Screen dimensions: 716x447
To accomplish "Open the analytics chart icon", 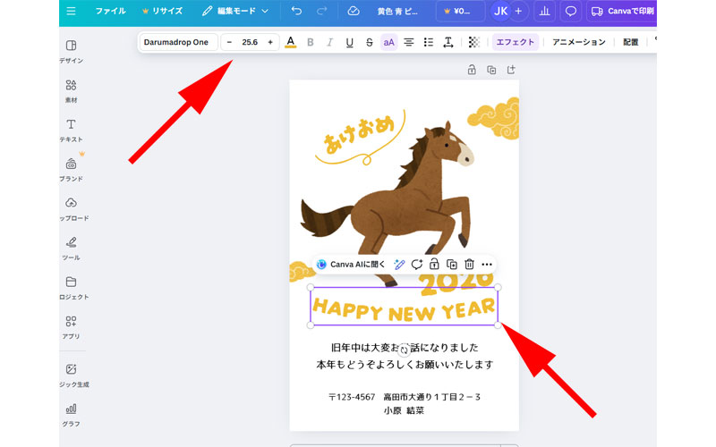I will [x=544, y=12].
